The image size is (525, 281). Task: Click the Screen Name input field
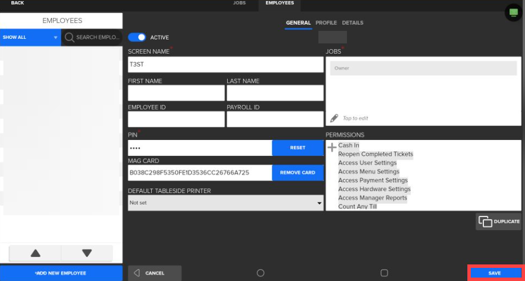pyautogui.click(x=225, y=65)
